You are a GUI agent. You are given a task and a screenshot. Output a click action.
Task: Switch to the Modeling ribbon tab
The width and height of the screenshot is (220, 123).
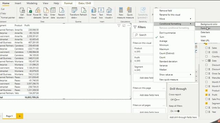coord(32,3)
